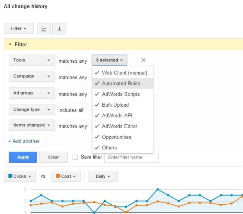Click the Clear button
The image size is (243, 214).
tap(54, 157)
